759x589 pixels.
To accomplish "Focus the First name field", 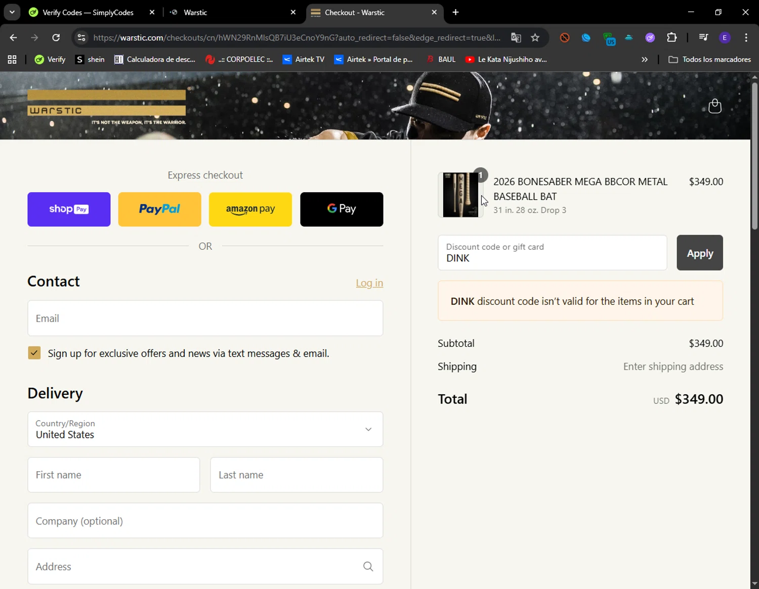I will click(x=114, y=475).
